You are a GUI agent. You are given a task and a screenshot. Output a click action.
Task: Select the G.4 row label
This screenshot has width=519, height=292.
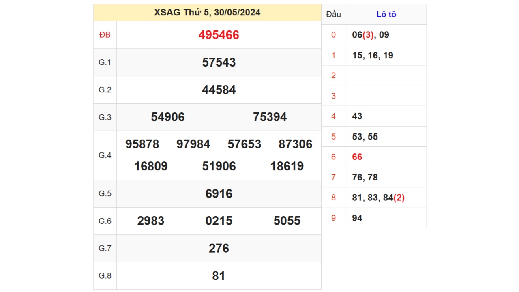[105, 155]
